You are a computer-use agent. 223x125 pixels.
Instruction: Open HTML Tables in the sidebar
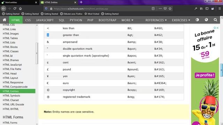[x=10, y=38]
